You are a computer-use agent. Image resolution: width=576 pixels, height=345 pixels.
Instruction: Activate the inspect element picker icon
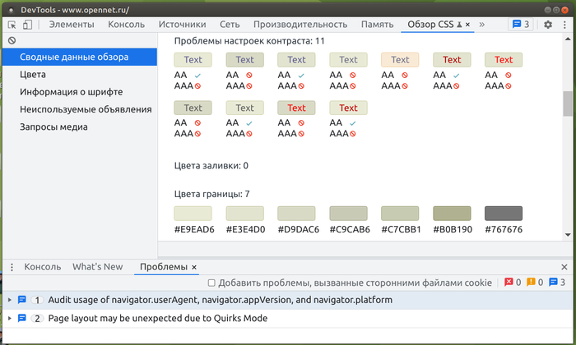click(x=11, y=25)
